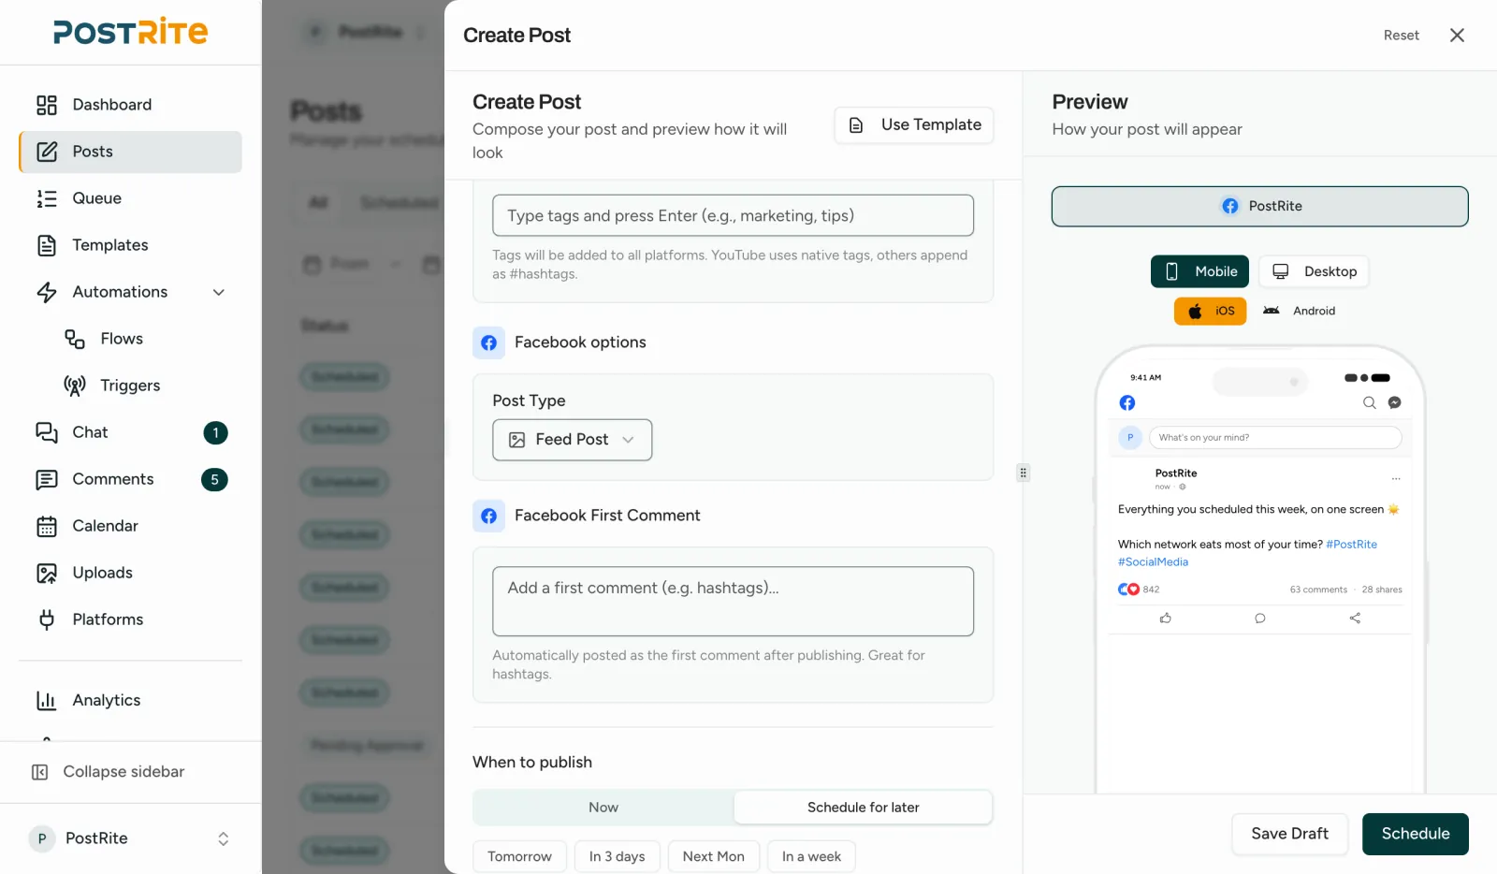This screenshot has width=1497, height=874.
Task: Choose Now as publish time
Action: pyautogui.click(x=603, y=808)
